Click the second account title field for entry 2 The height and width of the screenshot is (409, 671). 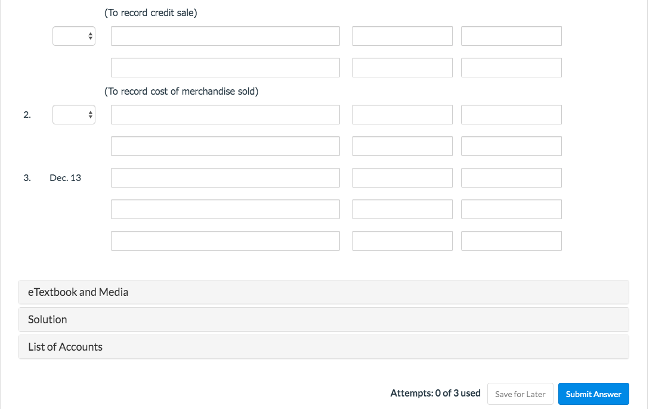tap(225, 146)
